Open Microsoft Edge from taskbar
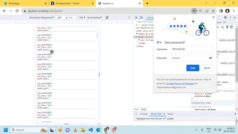The width and height of the screenshot is (238, 134). coord(98,130)
